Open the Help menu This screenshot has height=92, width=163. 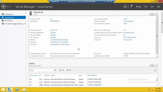tap(158, 7)
